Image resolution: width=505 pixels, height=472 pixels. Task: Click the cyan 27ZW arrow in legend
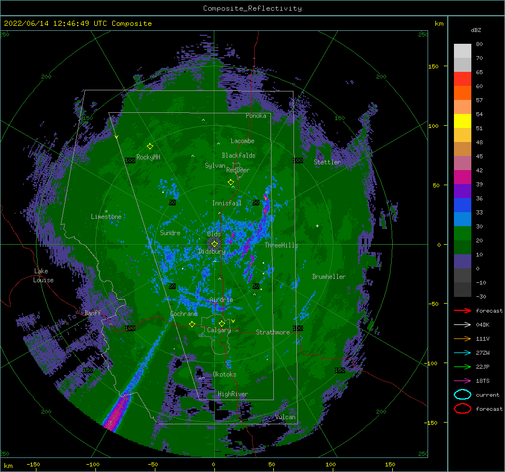[462, 353]
